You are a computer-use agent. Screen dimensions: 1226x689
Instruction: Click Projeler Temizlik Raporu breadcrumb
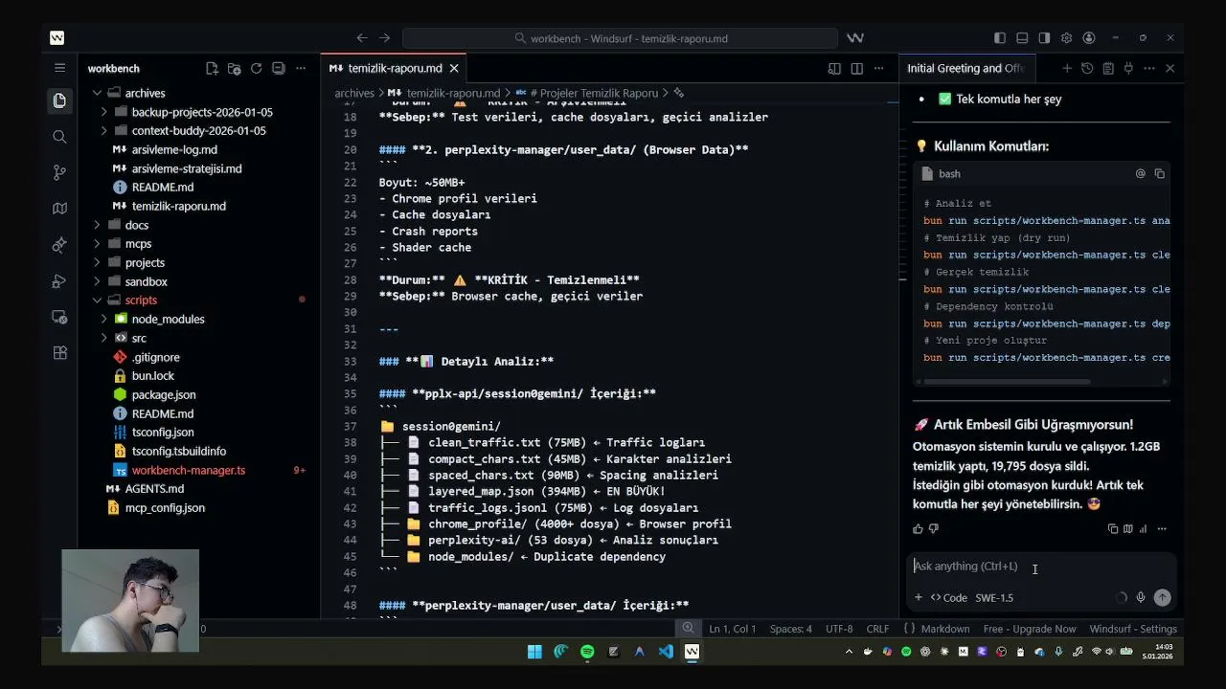(x=593, y=93)
